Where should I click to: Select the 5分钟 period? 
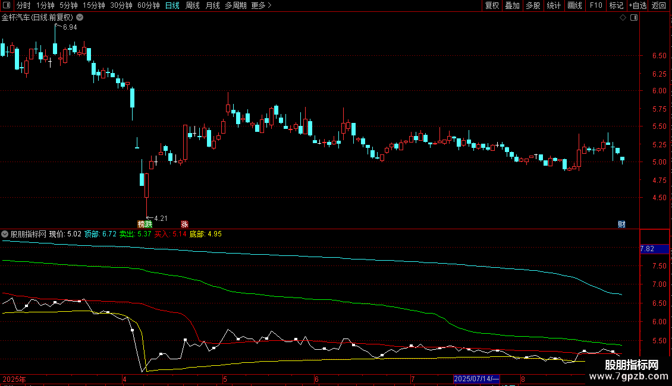coord(68,5)
